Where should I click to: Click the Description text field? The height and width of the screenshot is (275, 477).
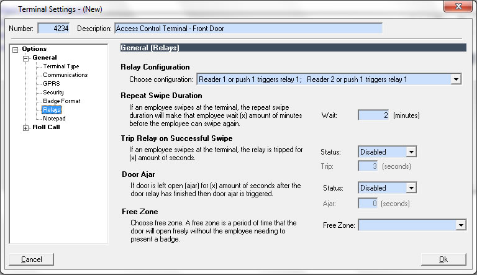click(x=248, y=29)
